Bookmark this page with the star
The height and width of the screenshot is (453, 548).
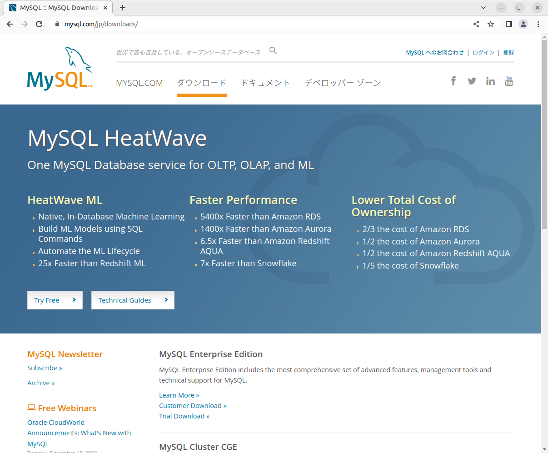point(491,24)
